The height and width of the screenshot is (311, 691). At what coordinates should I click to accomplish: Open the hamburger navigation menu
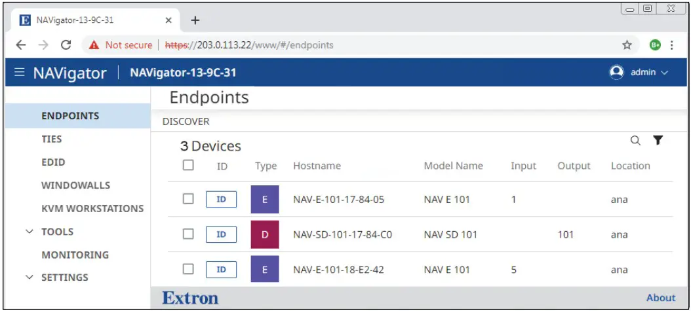pyautogui.click(x=20, y=72)
